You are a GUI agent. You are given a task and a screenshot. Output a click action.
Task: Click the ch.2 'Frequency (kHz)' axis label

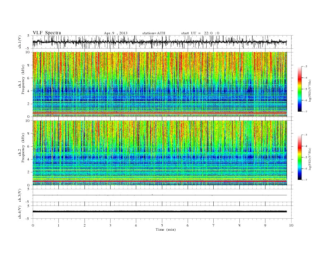23,148
